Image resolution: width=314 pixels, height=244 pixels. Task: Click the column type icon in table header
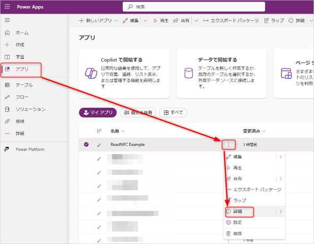coord(99,131)
